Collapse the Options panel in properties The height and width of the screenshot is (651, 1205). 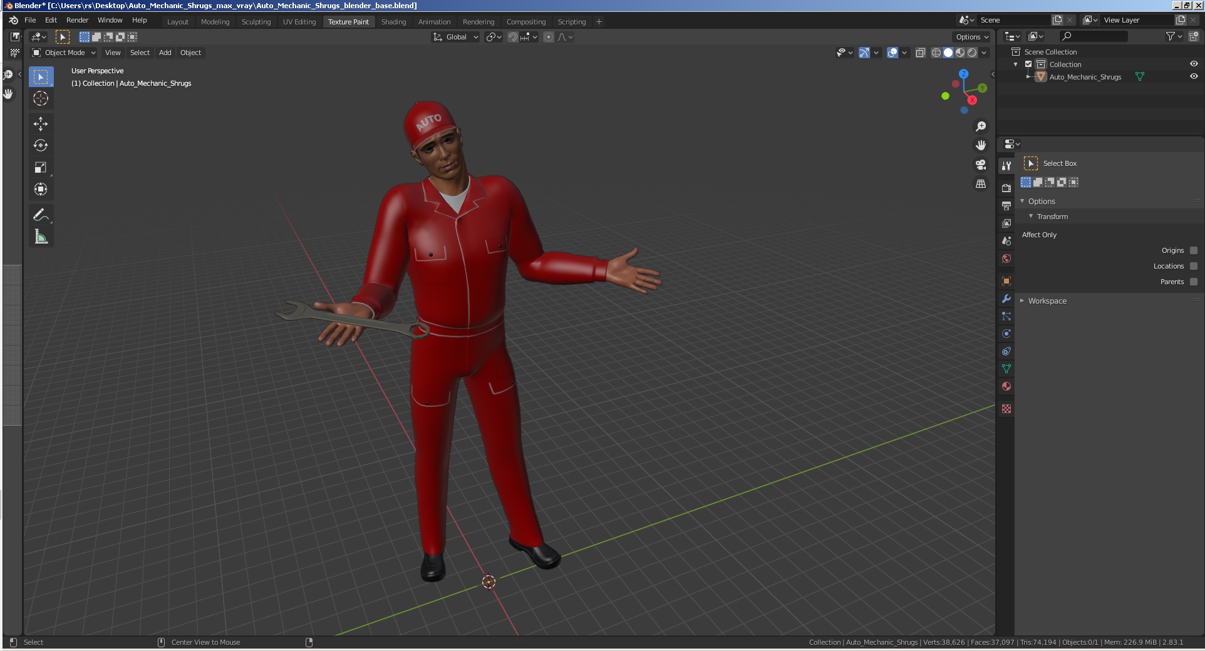[x=1042, y=201]
